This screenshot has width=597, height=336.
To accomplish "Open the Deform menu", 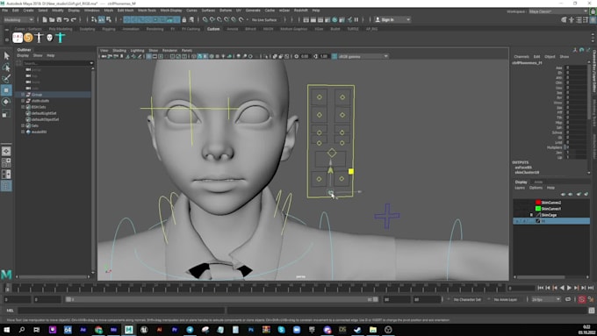I will tap(226, 11).
